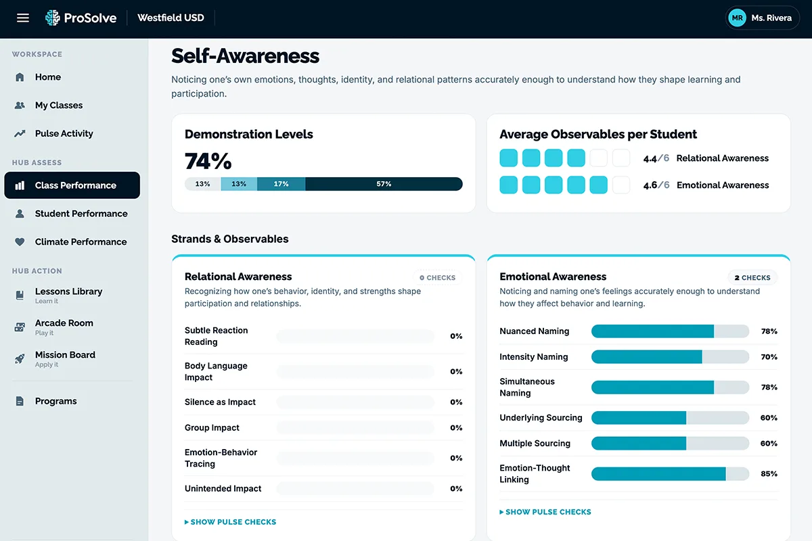Click the Class Performance bar chart icon
This screenshot has height=541, width=812.
(x=20, y=185)
